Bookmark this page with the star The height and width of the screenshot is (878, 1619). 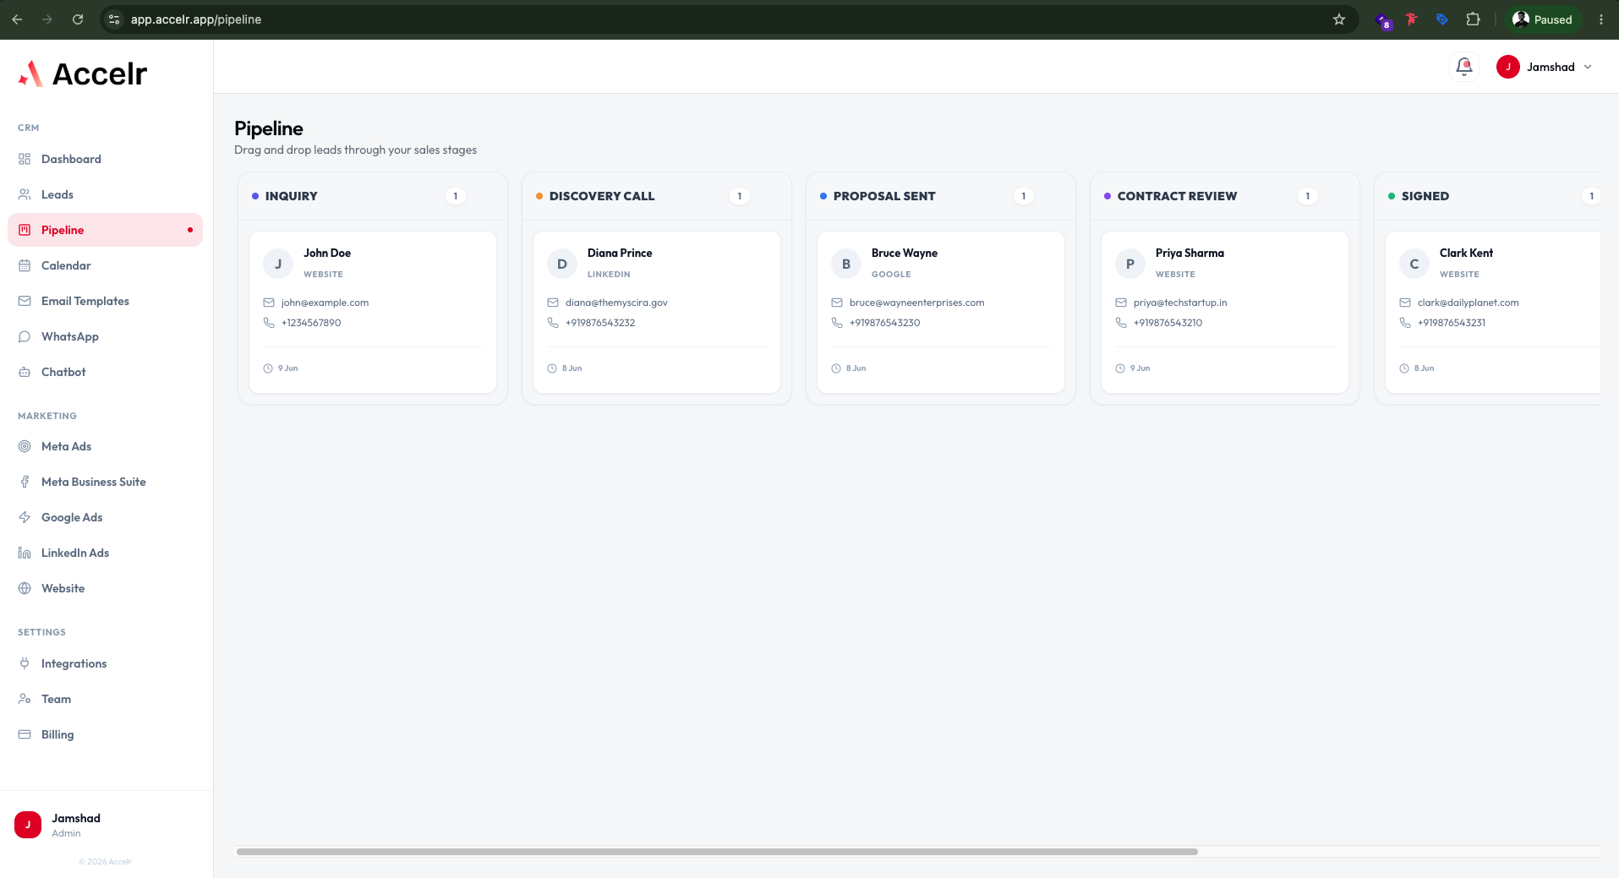1339,19
